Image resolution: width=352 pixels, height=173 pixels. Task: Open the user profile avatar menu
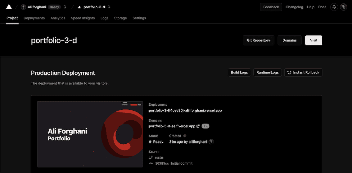click(x=344, y=7)
